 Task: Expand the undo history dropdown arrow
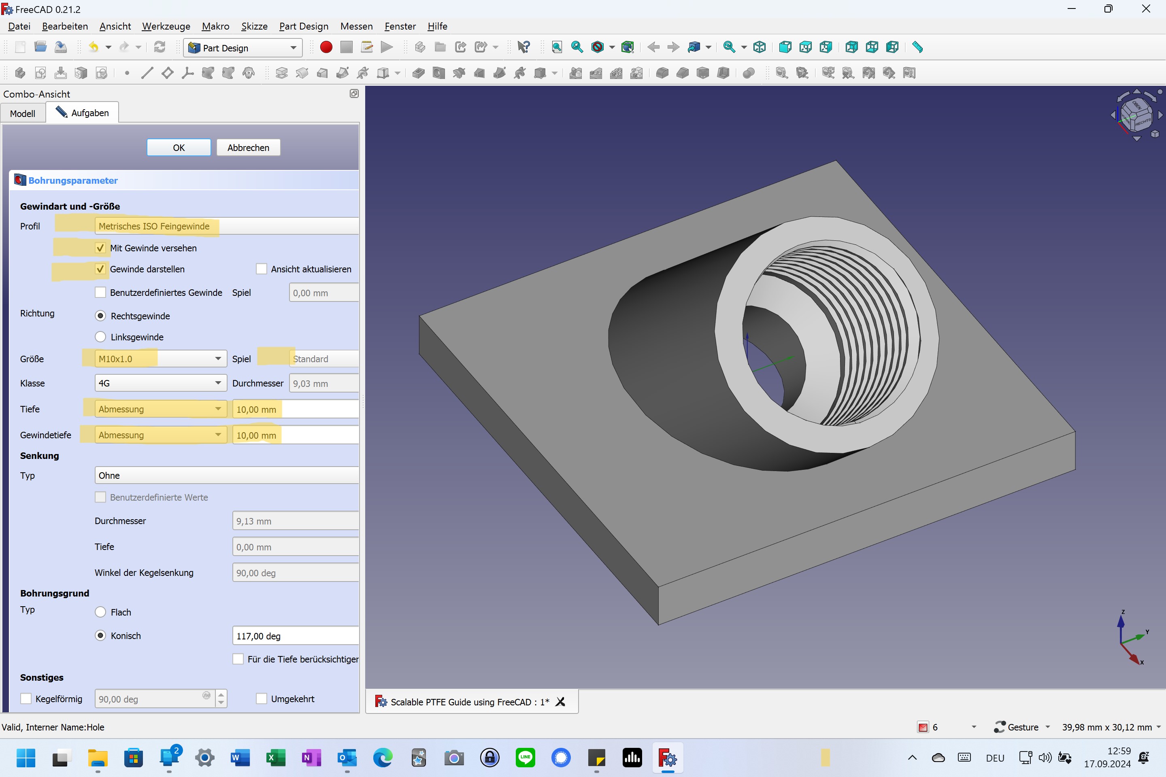click(x=108, y=47)
